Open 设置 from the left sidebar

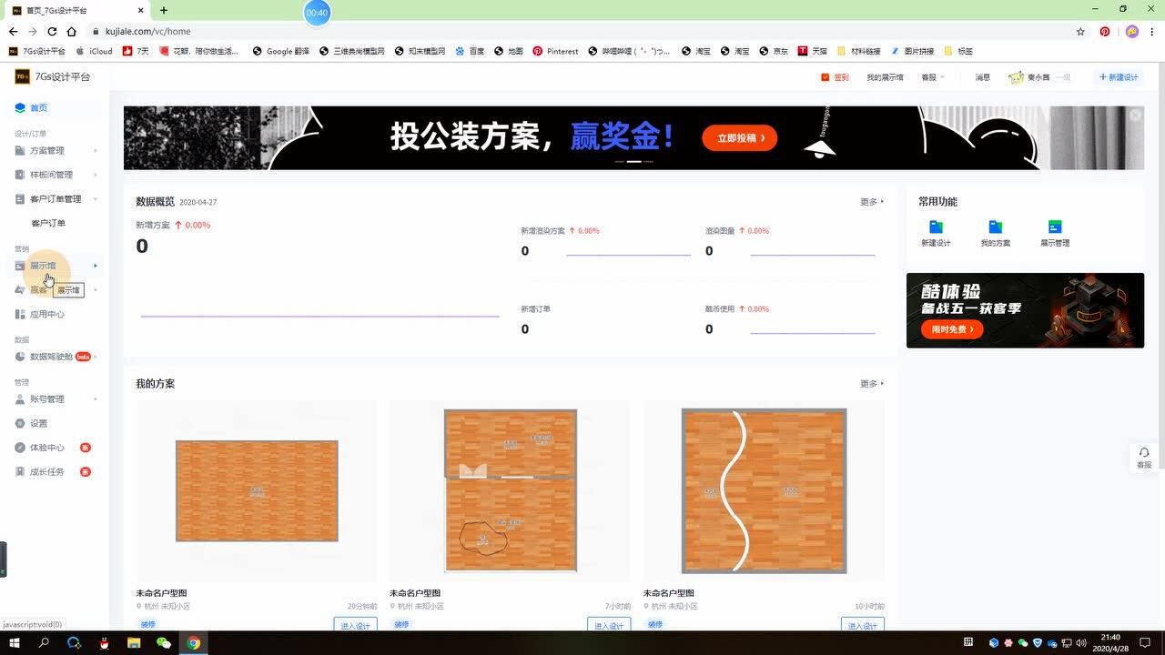(39, 422)
